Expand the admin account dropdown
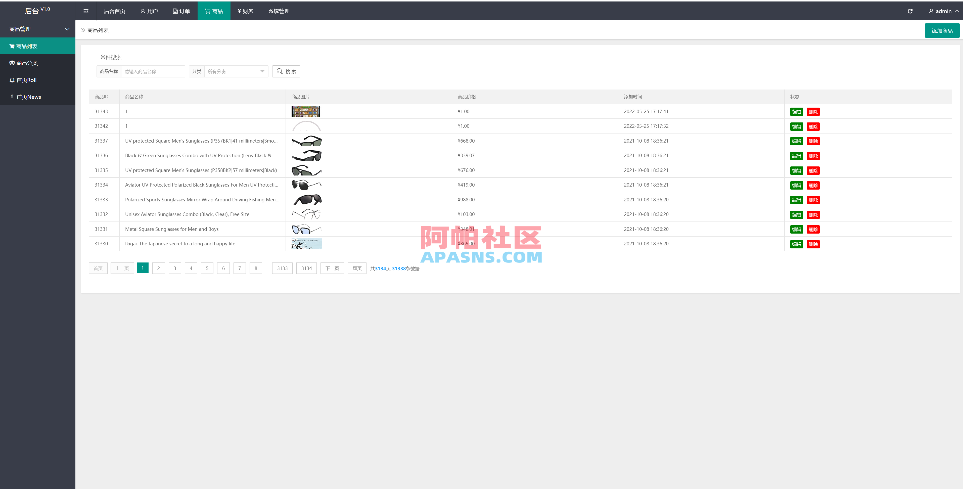The height and width of the screenshot is (489, 963). (956, 11)
